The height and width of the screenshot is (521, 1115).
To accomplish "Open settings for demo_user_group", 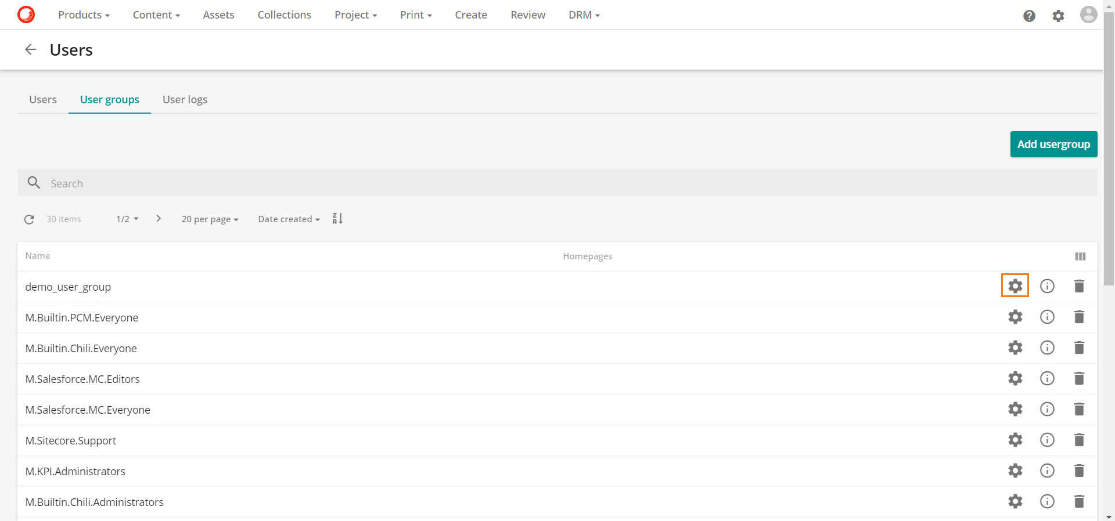I will 1015,286.
